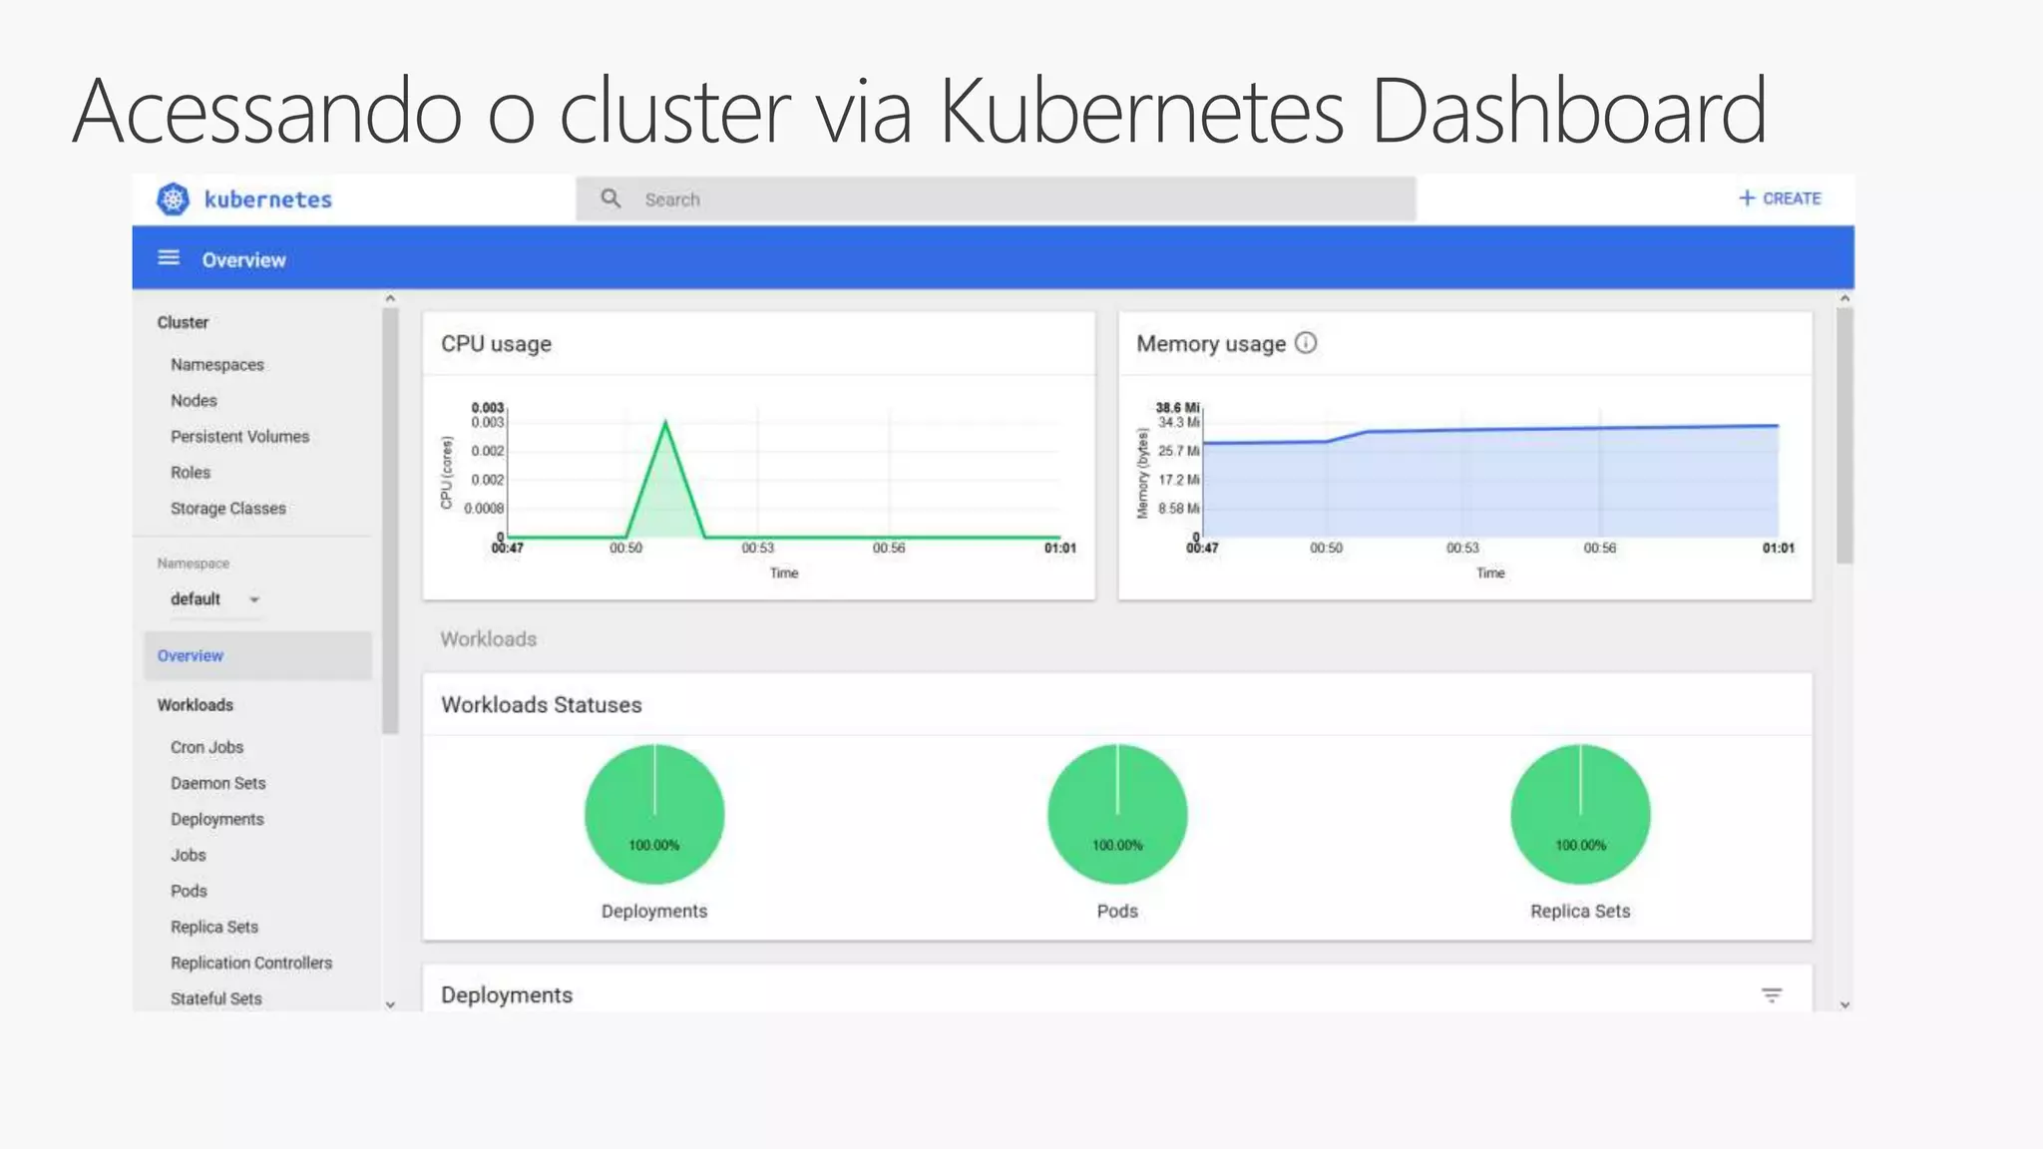Click the sidebar scroll up arrow
The image size is (2043, 1149).
[x=390, y=298]
